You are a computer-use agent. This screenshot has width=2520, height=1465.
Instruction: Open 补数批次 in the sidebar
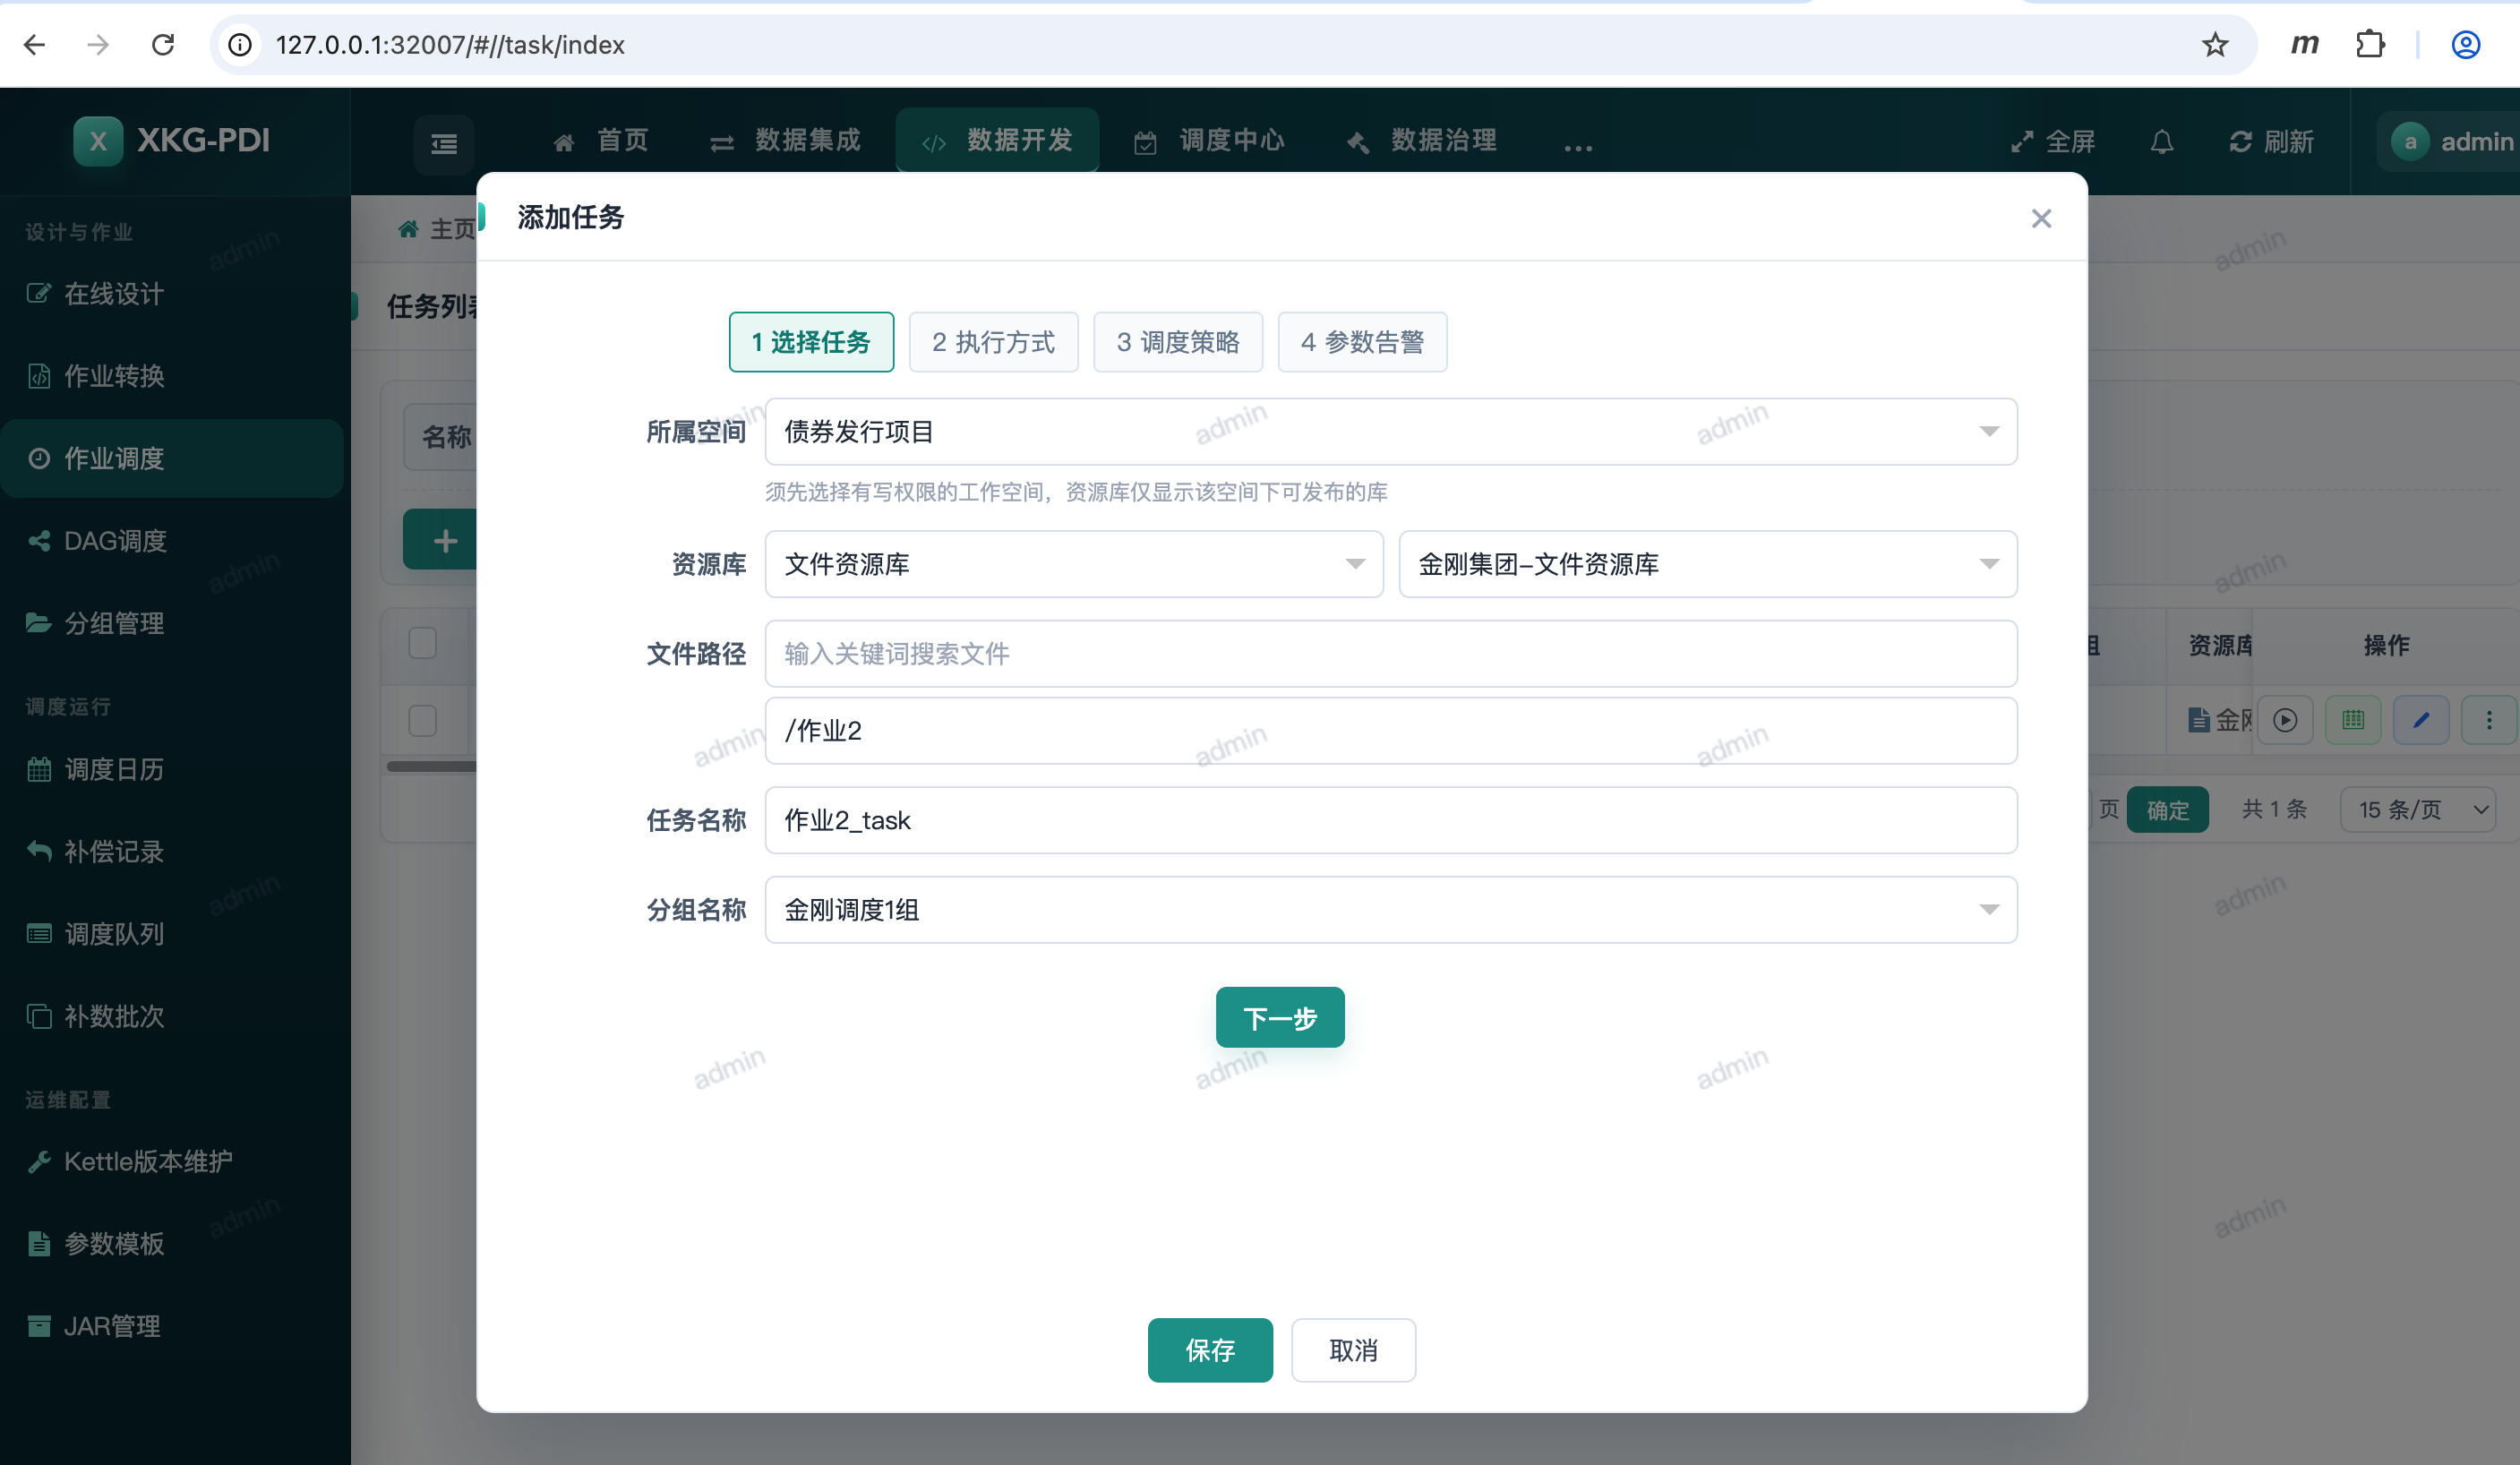[172, 1016]
